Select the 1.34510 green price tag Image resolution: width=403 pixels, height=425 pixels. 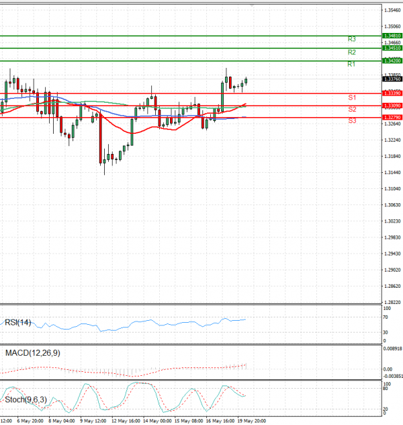click(x=392, y=48)
